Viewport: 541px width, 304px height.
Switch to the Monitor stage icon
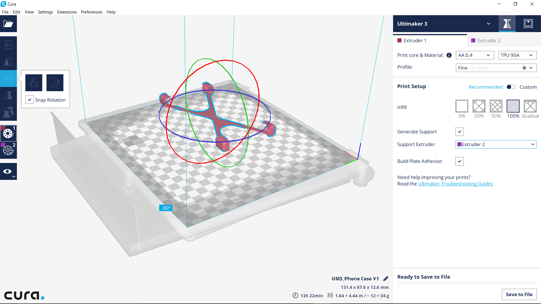point(528,24)
